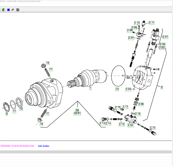
Task: Click part callout 2.14
Action: click(x=108, y=124)
